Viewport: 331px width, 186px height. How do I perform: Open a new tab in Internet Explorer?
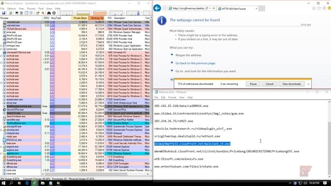[x=262, y=9]
